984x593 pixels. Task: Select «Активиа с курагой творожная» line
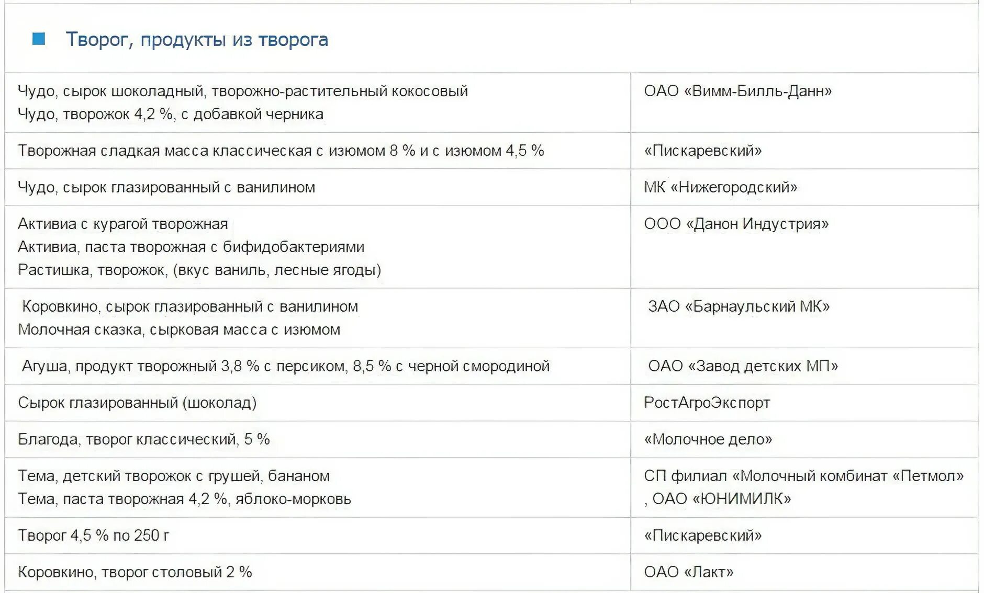123,224
